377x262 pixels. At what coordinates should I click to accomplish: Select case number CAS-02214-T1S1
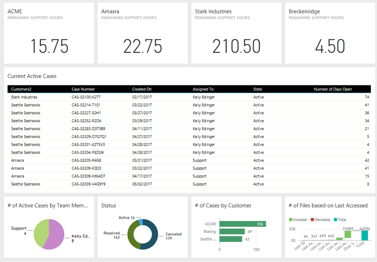point(86,105)
